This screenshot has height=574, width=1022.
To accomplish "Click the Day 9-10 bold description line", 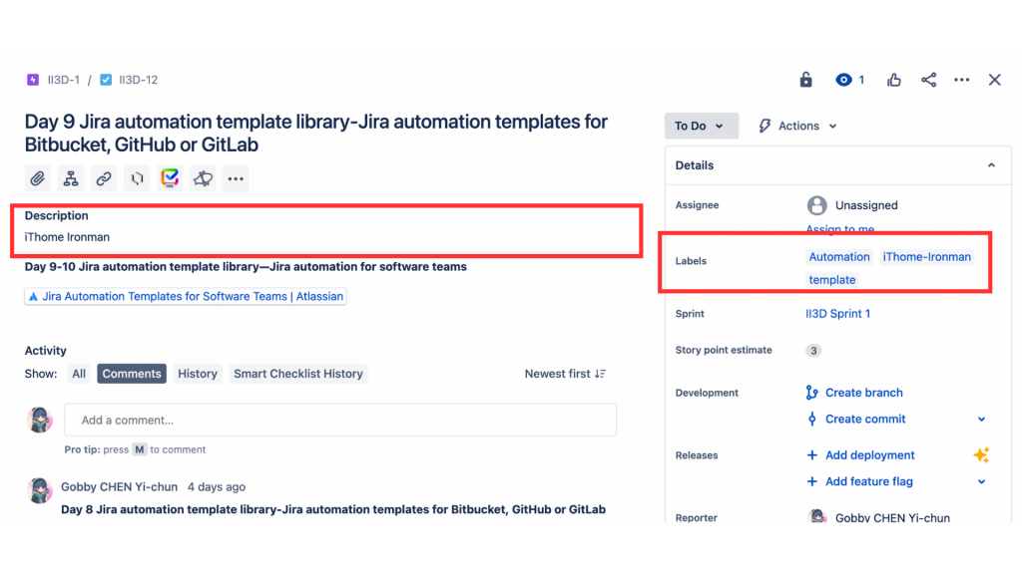I will (x=246, y=267).
